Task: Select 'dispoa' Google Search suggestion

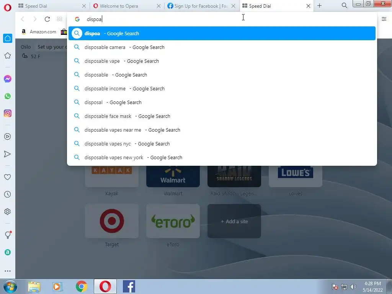Action: 222,33
